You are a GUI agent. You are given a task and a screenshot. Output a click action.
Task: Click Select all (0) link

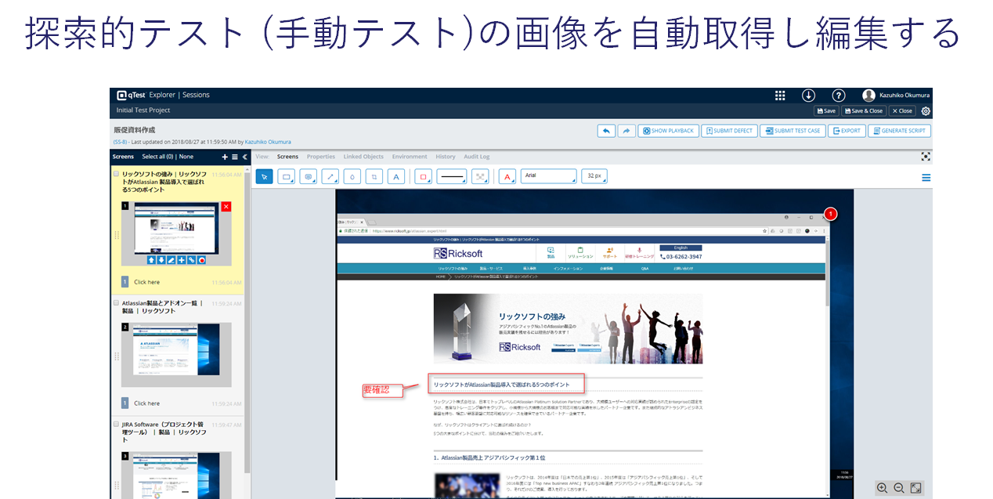pyautogui.click(x=158, y=157)
